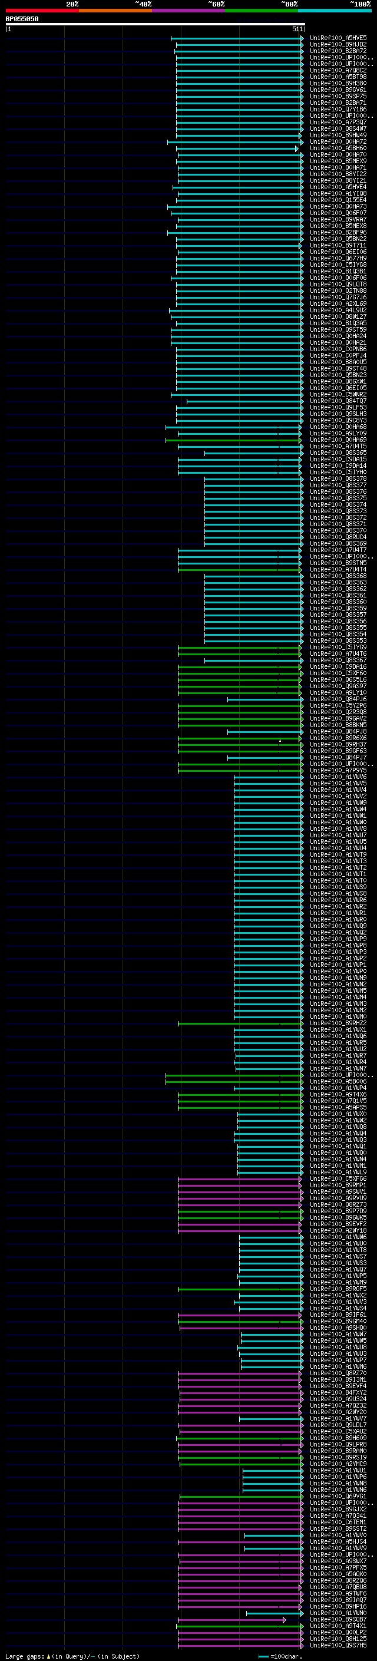Select the label UniRef100_Q0HA69
The image size is (377, 1661).
[338, 440]
